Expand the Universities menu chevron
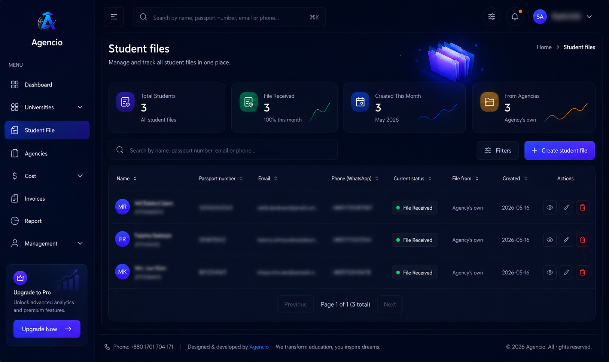Image resolution: width=609 pixels, height=362 pixels. pyautogui.click(x=80, y=107)
